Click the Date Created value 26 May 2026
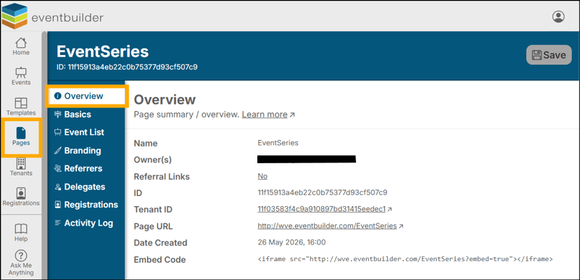Screen dimensions: 580x280 pyautogui.click(x=291, y=242)
